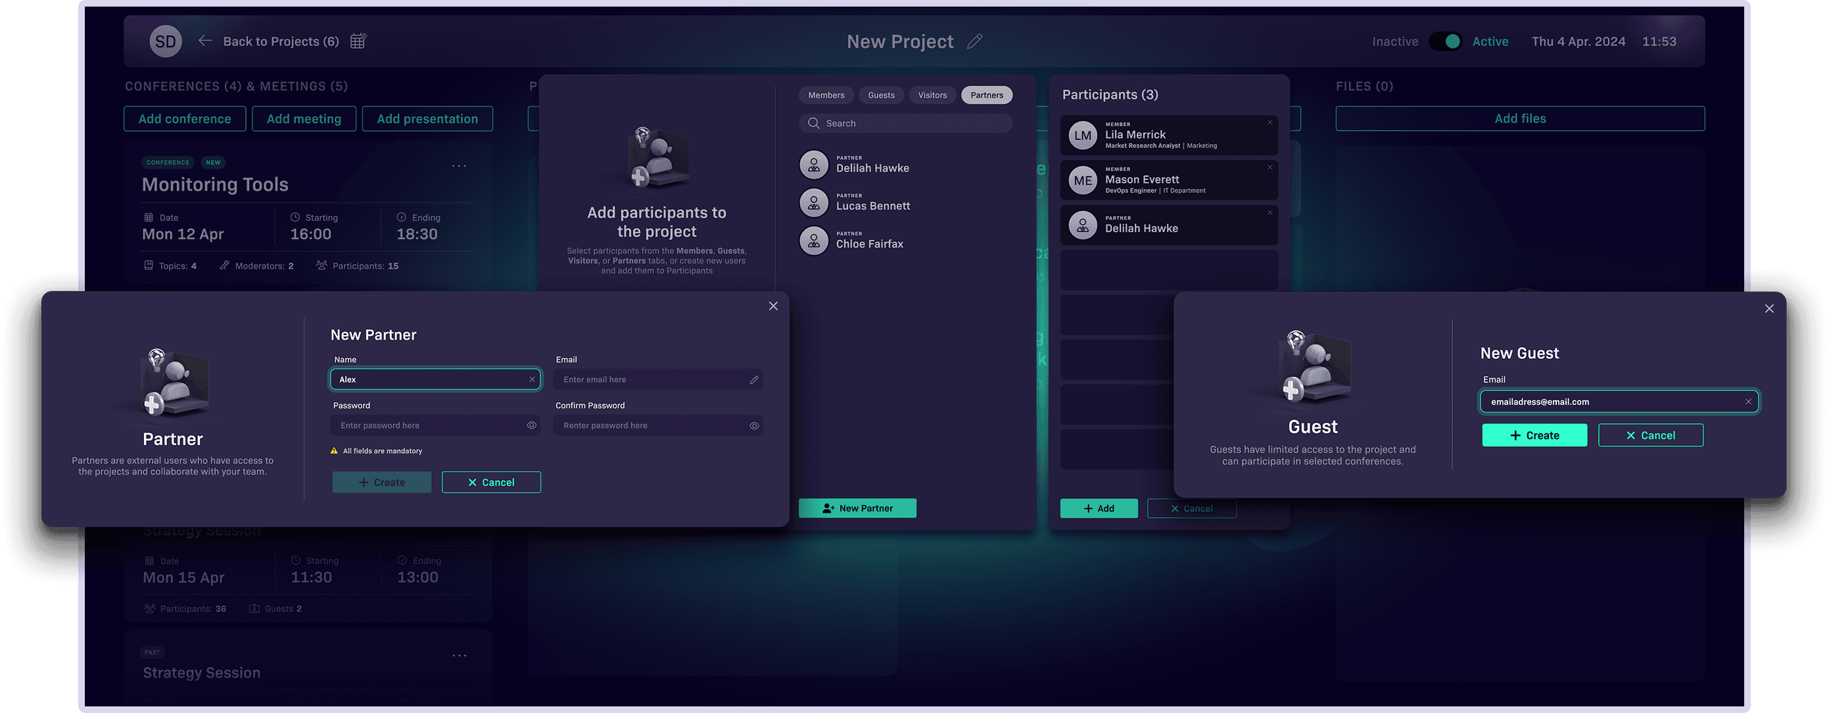Click the New Partner button
This screenshot has width=1829, height=713.
pyautogui.click(x=857, y=508)
